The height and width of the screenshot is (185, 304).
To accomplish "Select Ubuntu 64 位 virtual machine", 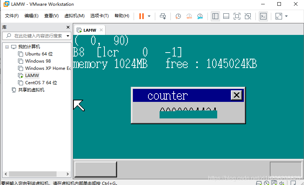I will pos(39,54).
